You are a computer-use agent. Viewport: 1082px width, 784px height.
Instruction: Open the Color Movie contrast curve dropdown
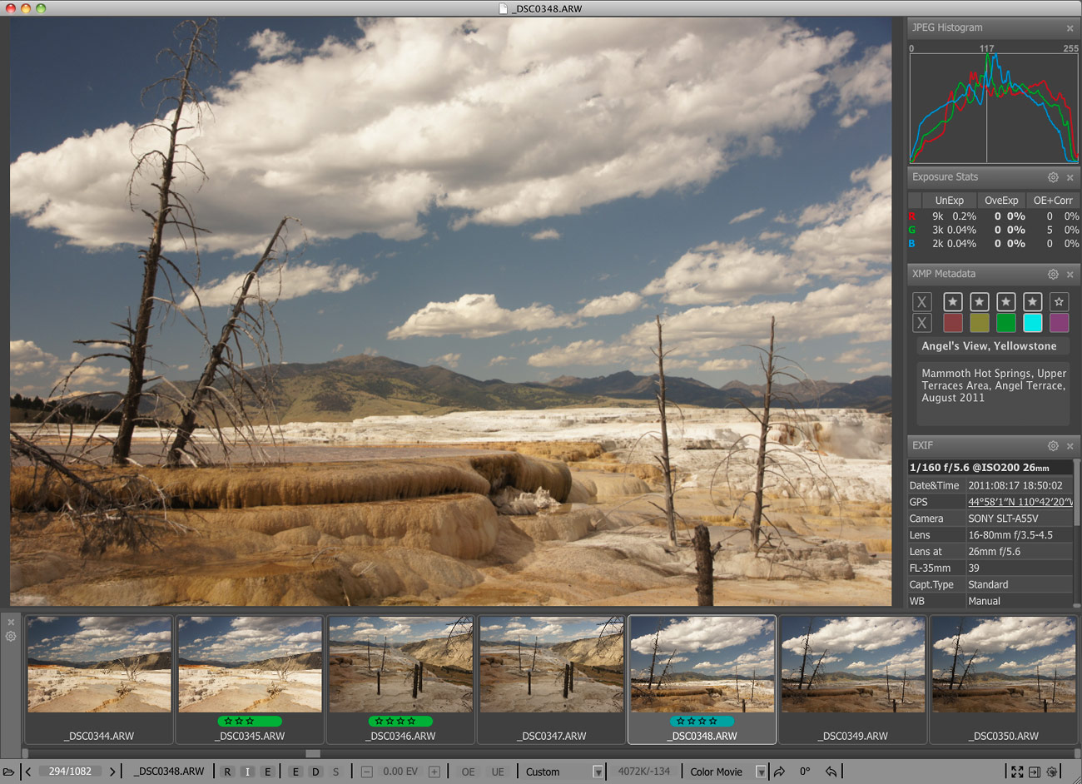pyautogui.click(x=760, y=772)
